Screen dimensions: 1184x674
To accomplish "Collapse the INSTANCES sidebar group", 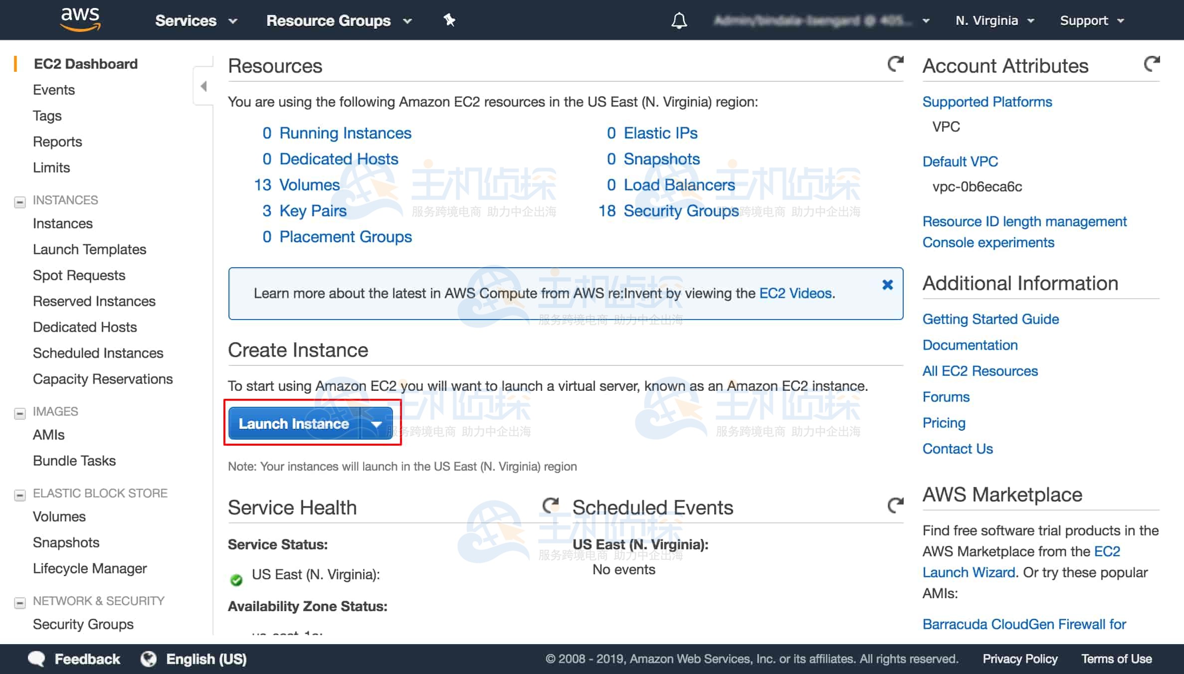I will click(x=20, y=202).
